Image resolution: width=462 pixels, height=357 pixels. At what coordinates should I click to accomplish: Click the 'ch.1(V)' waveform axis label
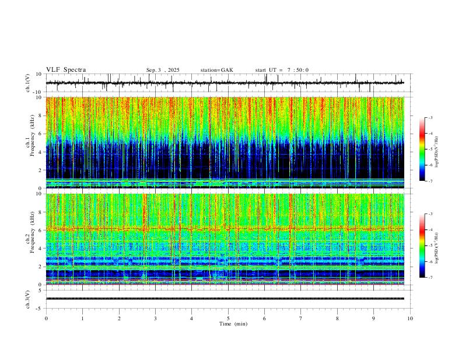pyautogui.click(x=28, y=83)
